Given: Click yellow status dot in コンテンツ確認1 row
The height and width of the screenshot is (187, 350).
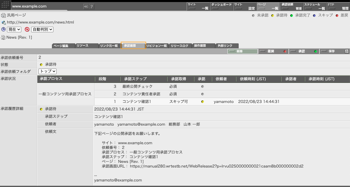Looking at the screenshot, I should [x=202, y=102].
